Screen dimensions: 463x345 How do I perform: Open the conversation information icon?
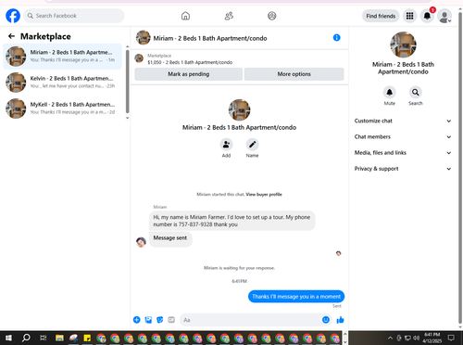(337, 38)
